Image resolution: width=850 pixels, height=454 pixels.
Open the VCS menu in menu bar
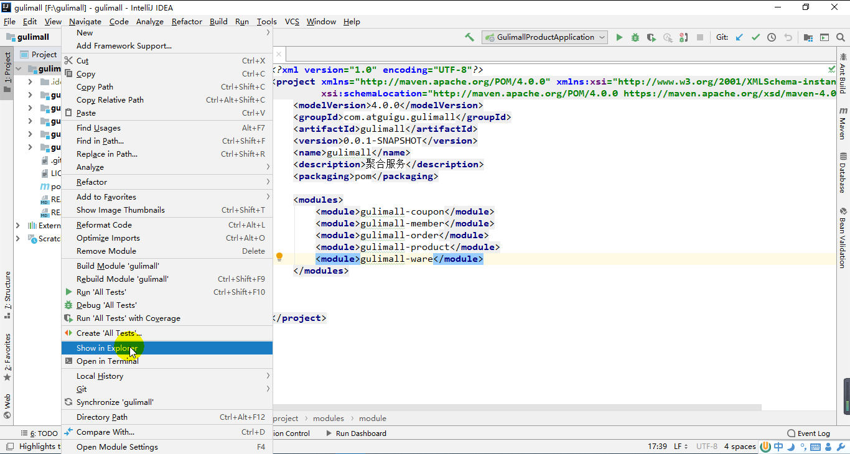292,22
